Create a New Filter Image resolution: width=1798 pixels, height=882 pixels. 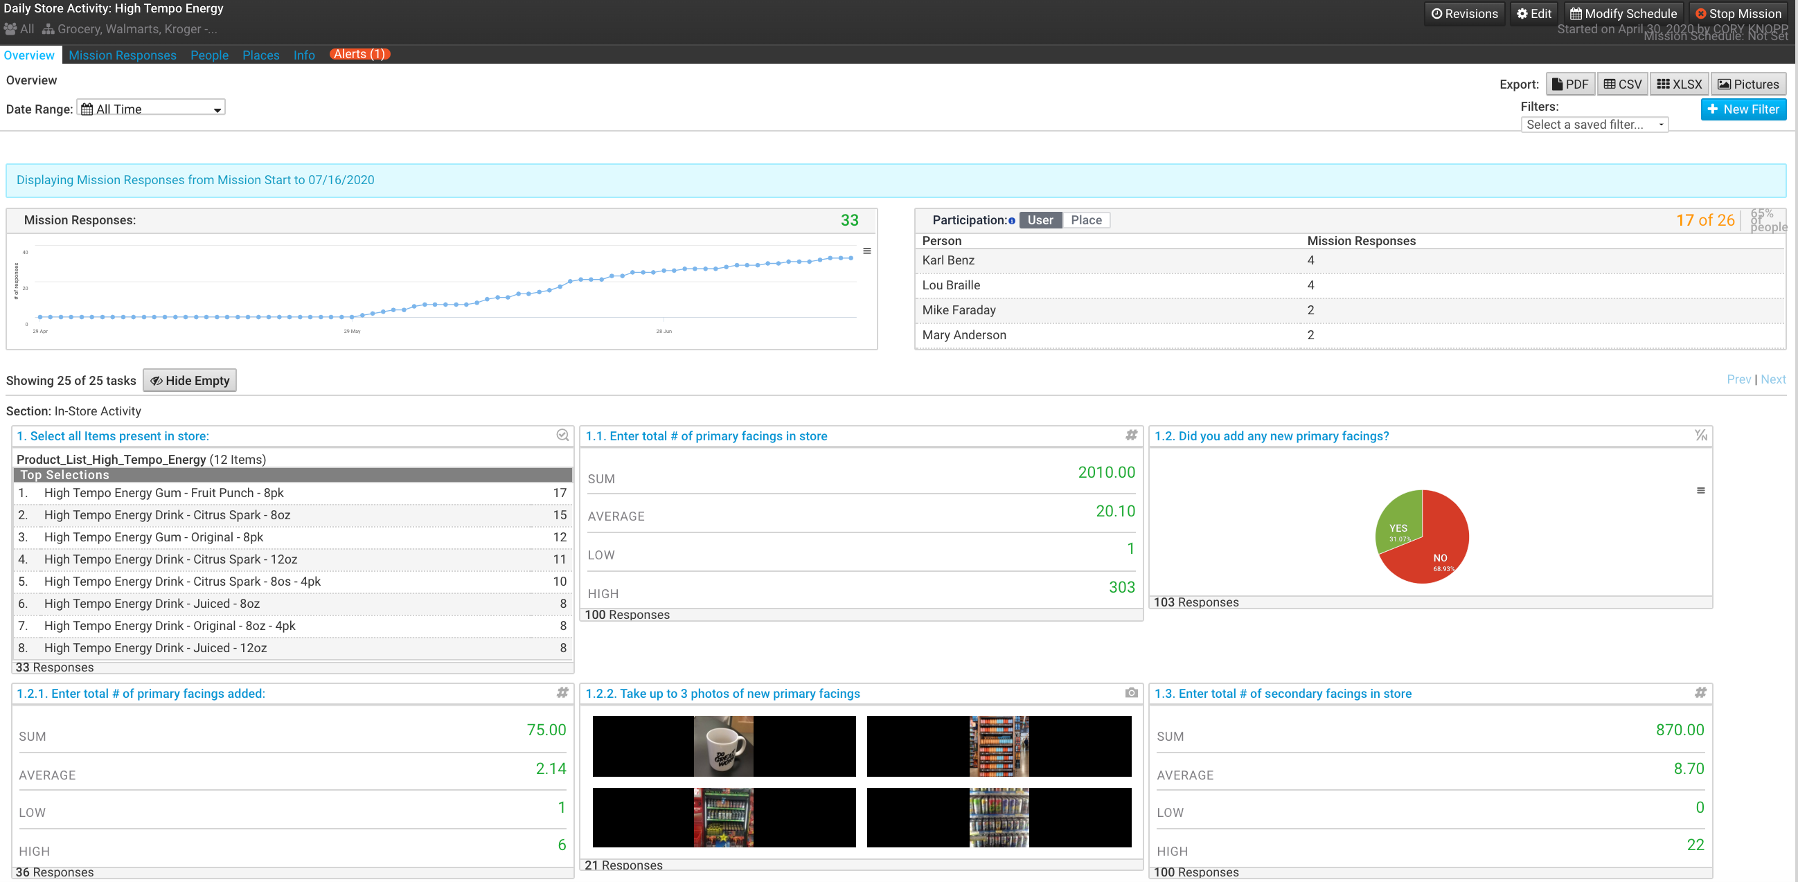coord(1743,109)
